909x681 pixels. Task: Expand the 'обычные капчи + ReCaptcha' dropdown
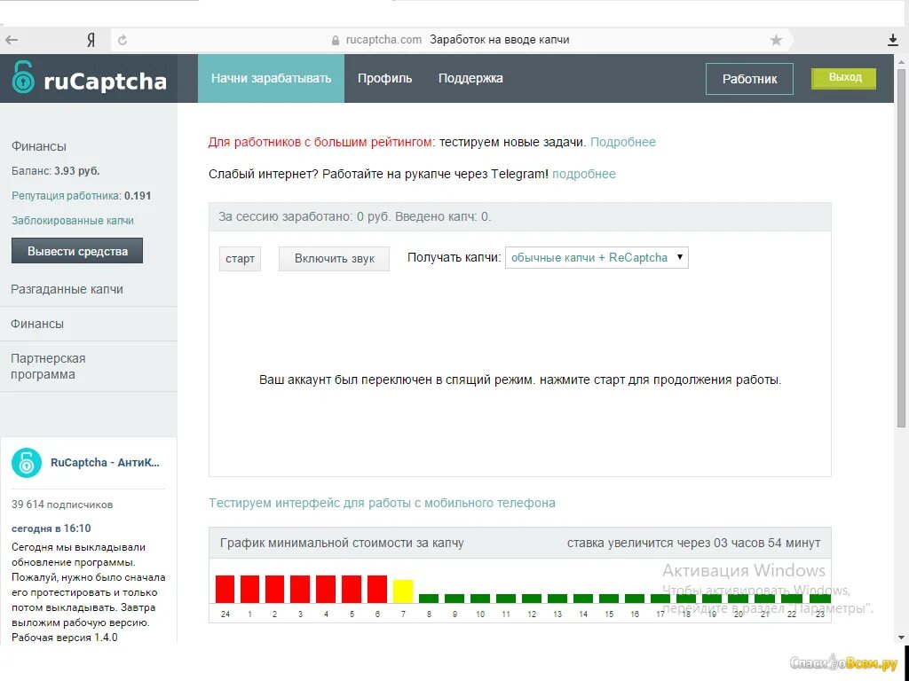pos(597,258)
